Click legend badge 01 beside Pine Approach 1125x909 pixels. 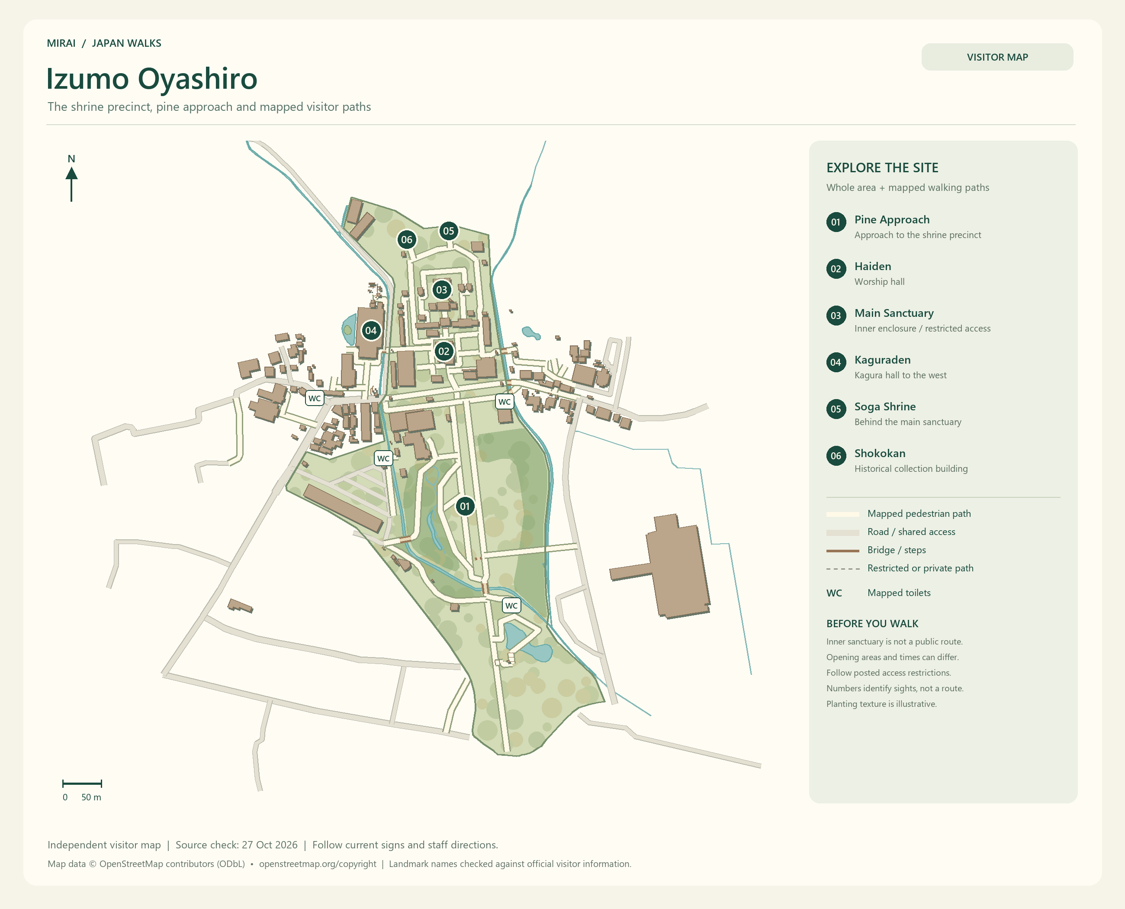click(x=836, y=222)
